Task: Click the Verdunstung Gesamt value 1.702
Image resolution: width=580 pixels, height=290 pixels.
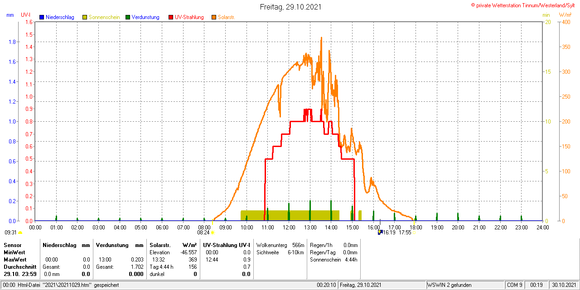Action: pyautogui.click(x=136, y=267)
